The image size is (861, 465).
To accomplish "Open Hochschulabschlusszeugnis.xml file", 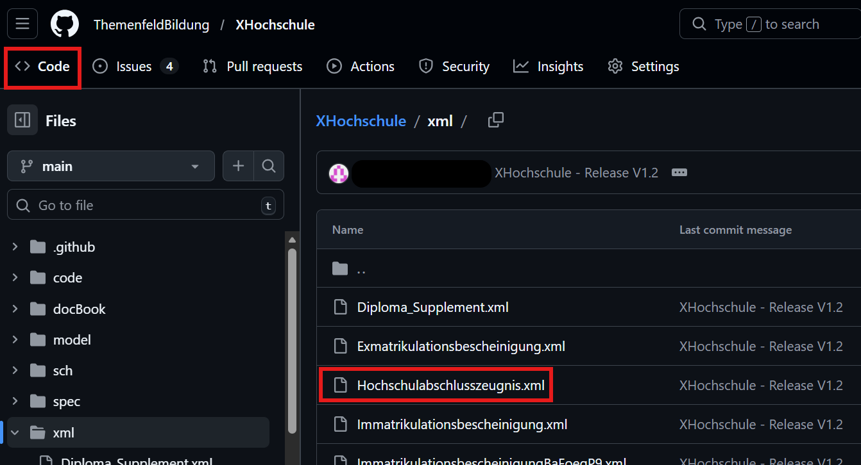I will click(450, 386).
